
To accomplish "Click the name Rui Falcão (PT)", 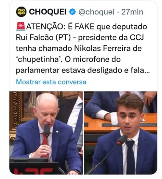I will (43, 38).
